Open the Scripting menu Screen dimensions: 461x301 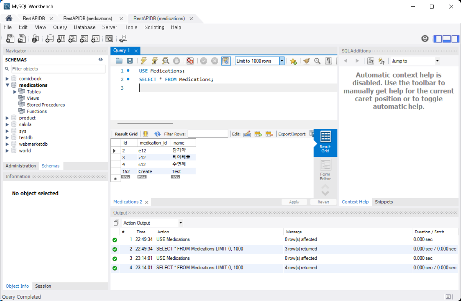coord(154,27)
